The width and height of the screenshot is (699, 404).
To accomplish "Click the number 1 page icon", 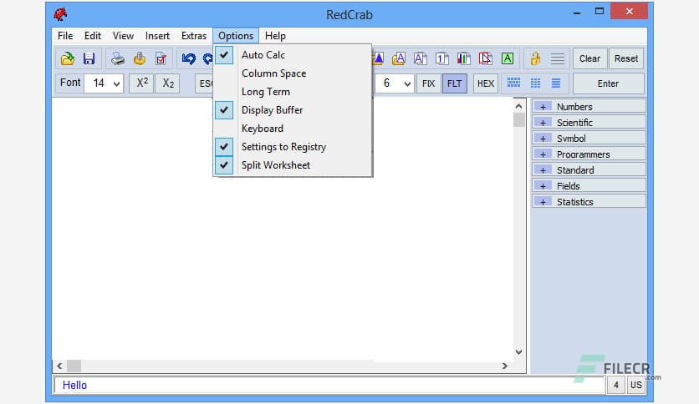I will [441, 58].
